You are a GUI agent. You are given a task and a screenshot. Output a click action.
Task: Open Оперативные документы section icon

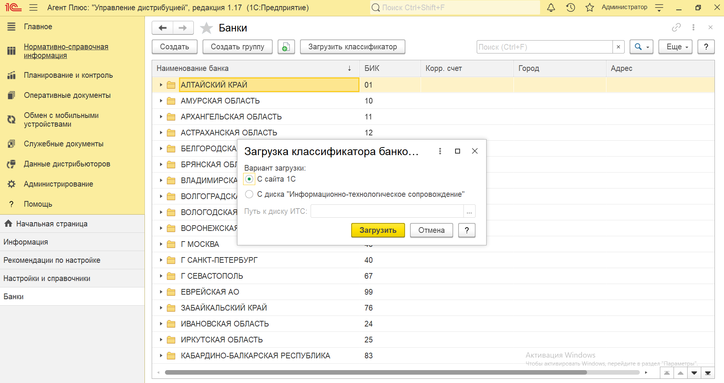[x=11, y=95]
